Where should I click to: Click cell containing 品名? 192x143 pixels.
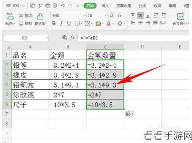coord(30,55)
